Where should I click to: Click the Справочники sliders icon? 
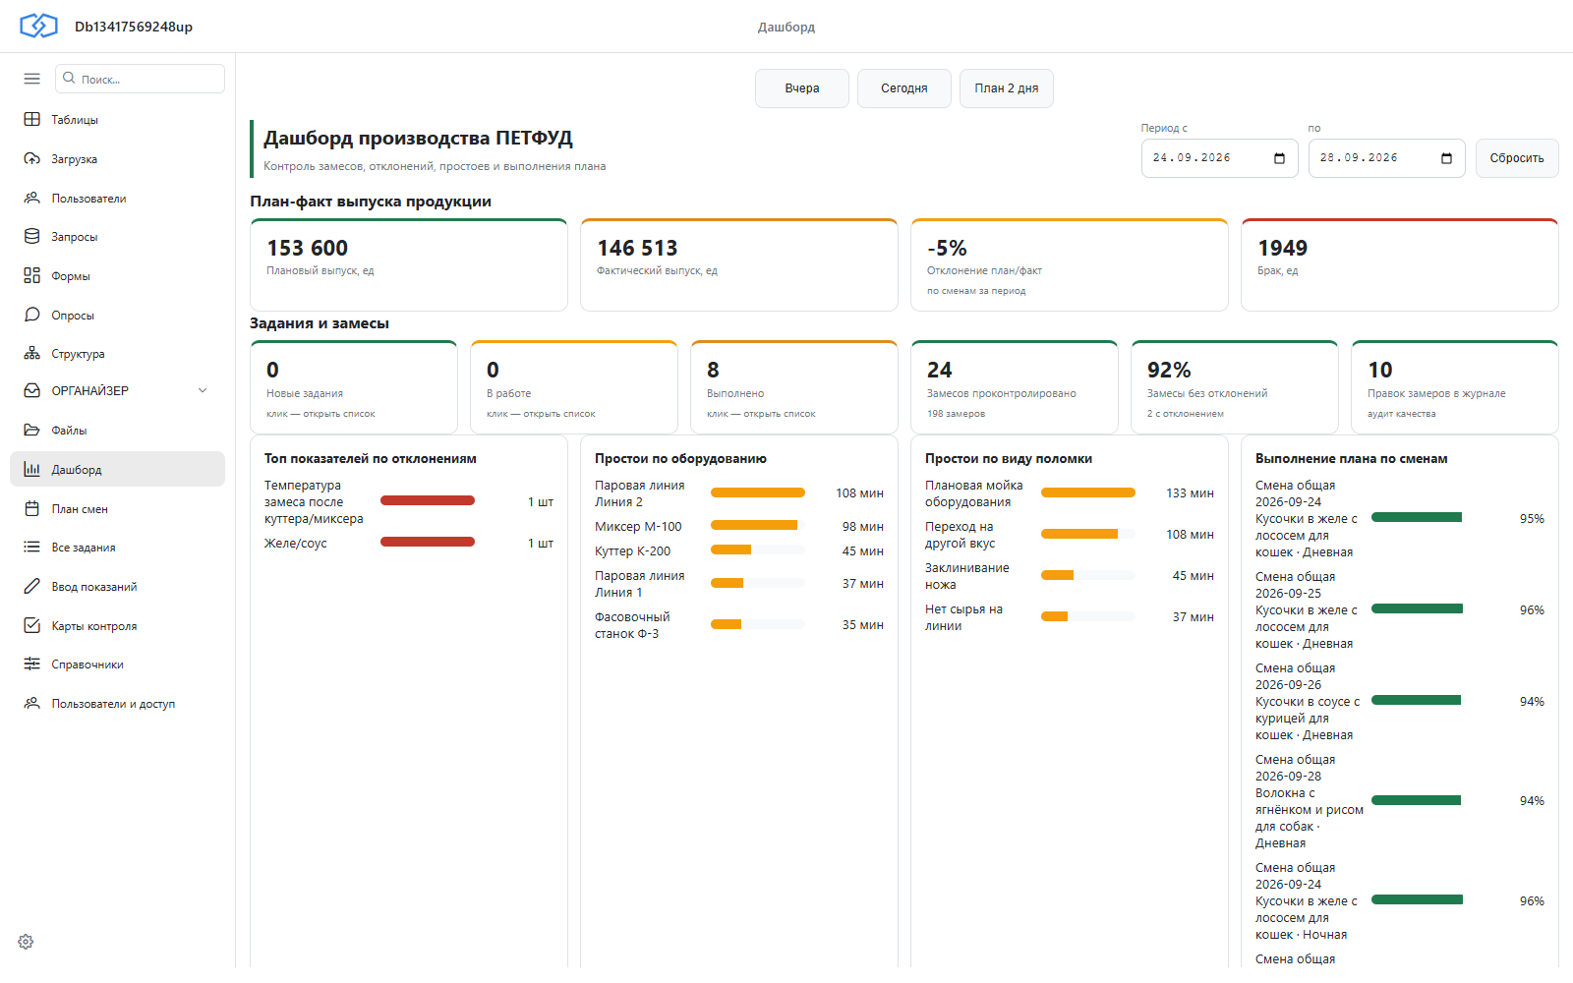tap(31, 664)
